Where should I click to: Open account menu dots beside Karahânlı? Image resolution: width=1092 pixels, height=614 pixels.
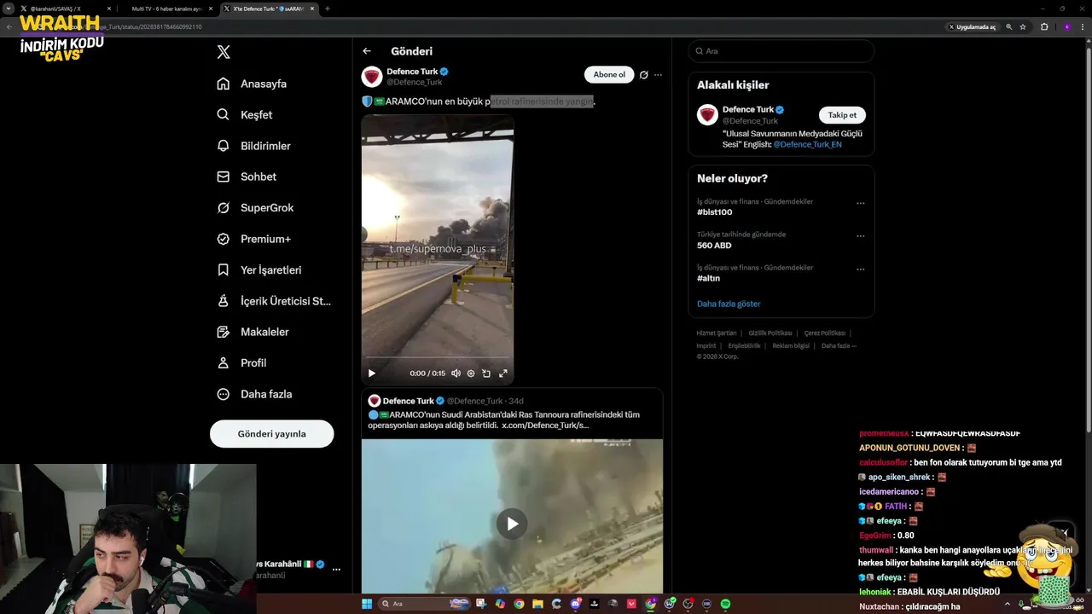pos(336,570)
